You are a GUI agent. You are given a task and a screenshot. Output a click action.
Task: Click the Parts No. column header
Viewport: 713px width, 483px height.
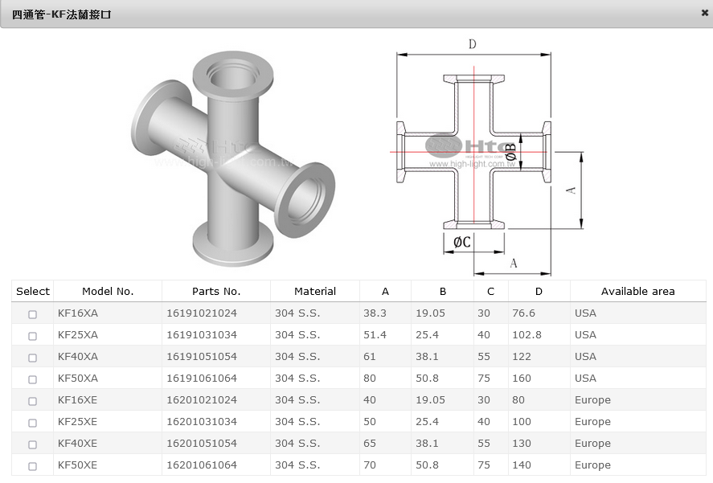pyautogui.click(x=216, y=291)
